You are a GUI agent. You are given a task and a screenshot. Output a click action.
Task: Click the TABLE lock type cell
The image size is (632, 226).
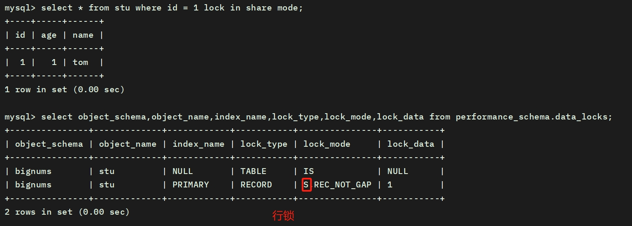pyautogui.click(x=253, y=171)
